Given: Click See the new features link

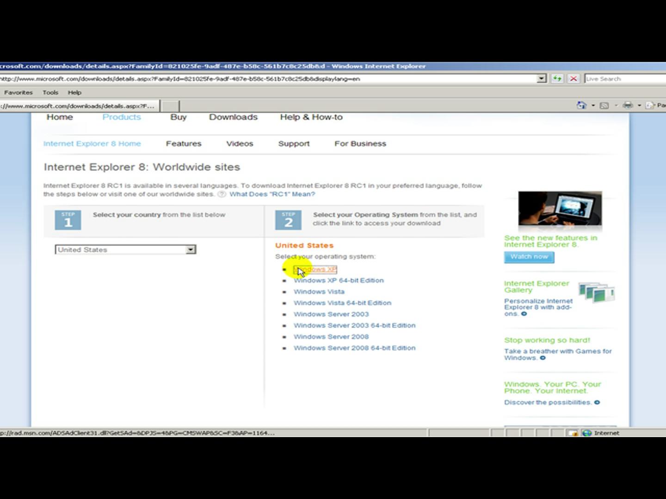Looking at the screenshot, I should (550, 241).
